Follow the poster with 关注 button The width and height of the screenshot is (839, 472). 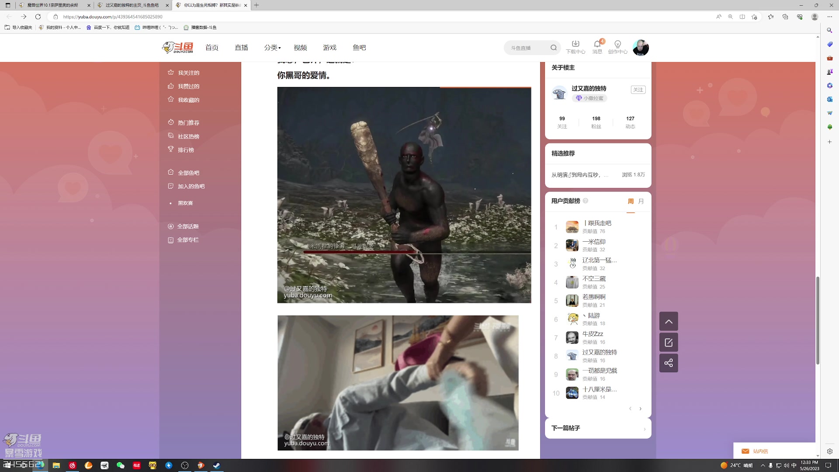tap(638, 90)
